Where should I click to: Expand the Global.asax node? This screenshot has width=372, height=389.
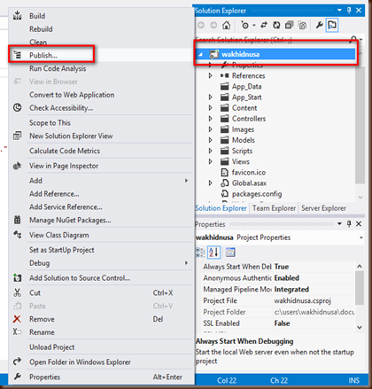pyautogui.click(x=210, y=183)
